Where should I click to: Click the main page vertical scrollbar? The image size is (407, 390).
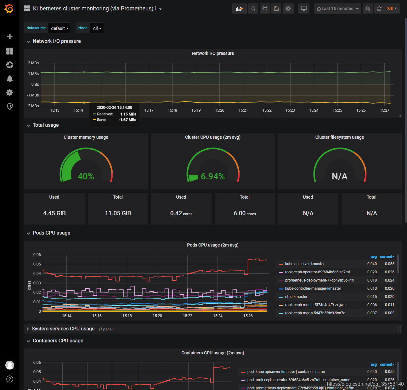coord(406,120)
